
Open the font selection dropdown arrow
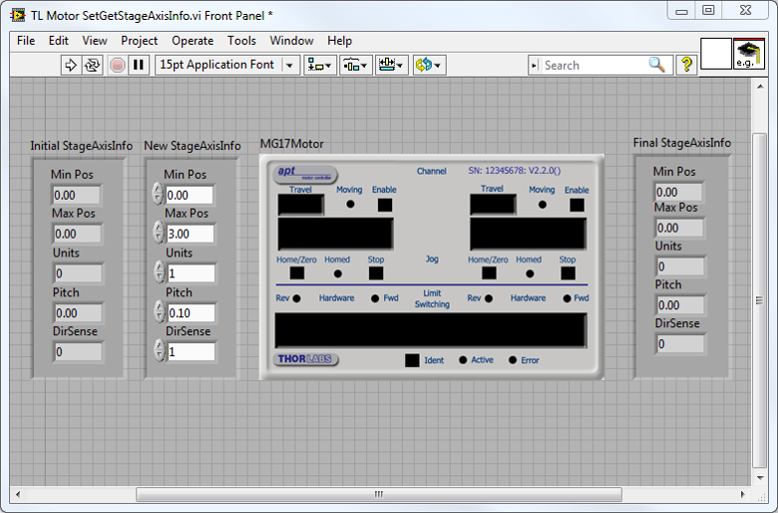(290, 65)
